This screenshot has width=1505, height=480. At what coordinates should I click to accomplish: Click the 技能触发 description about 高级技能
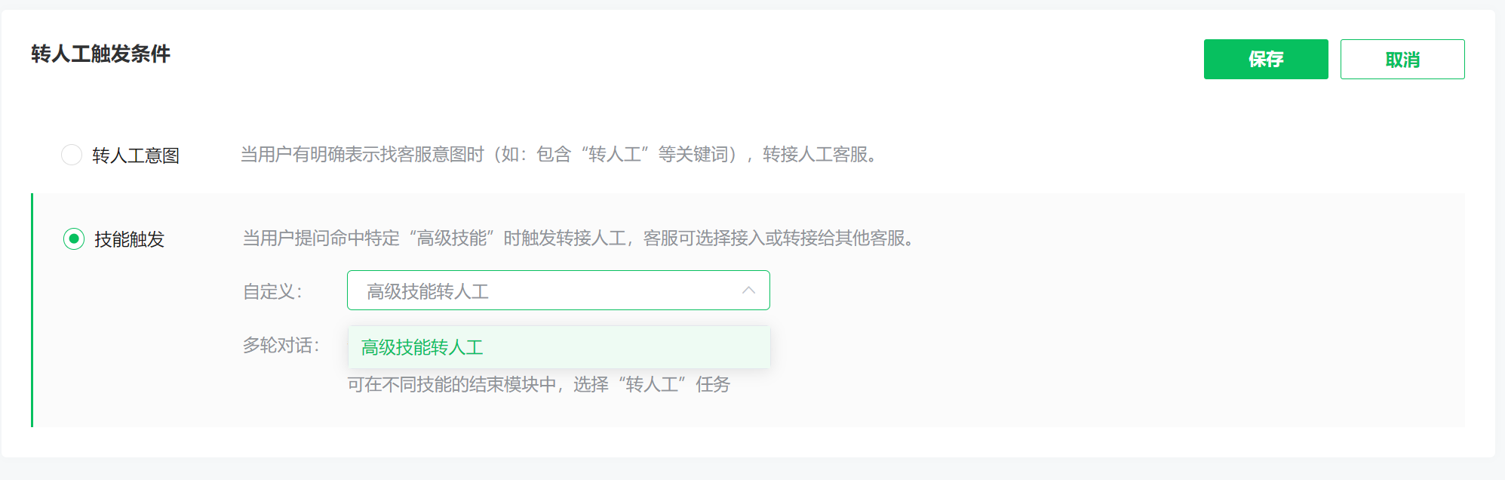[x=578, y=238]
